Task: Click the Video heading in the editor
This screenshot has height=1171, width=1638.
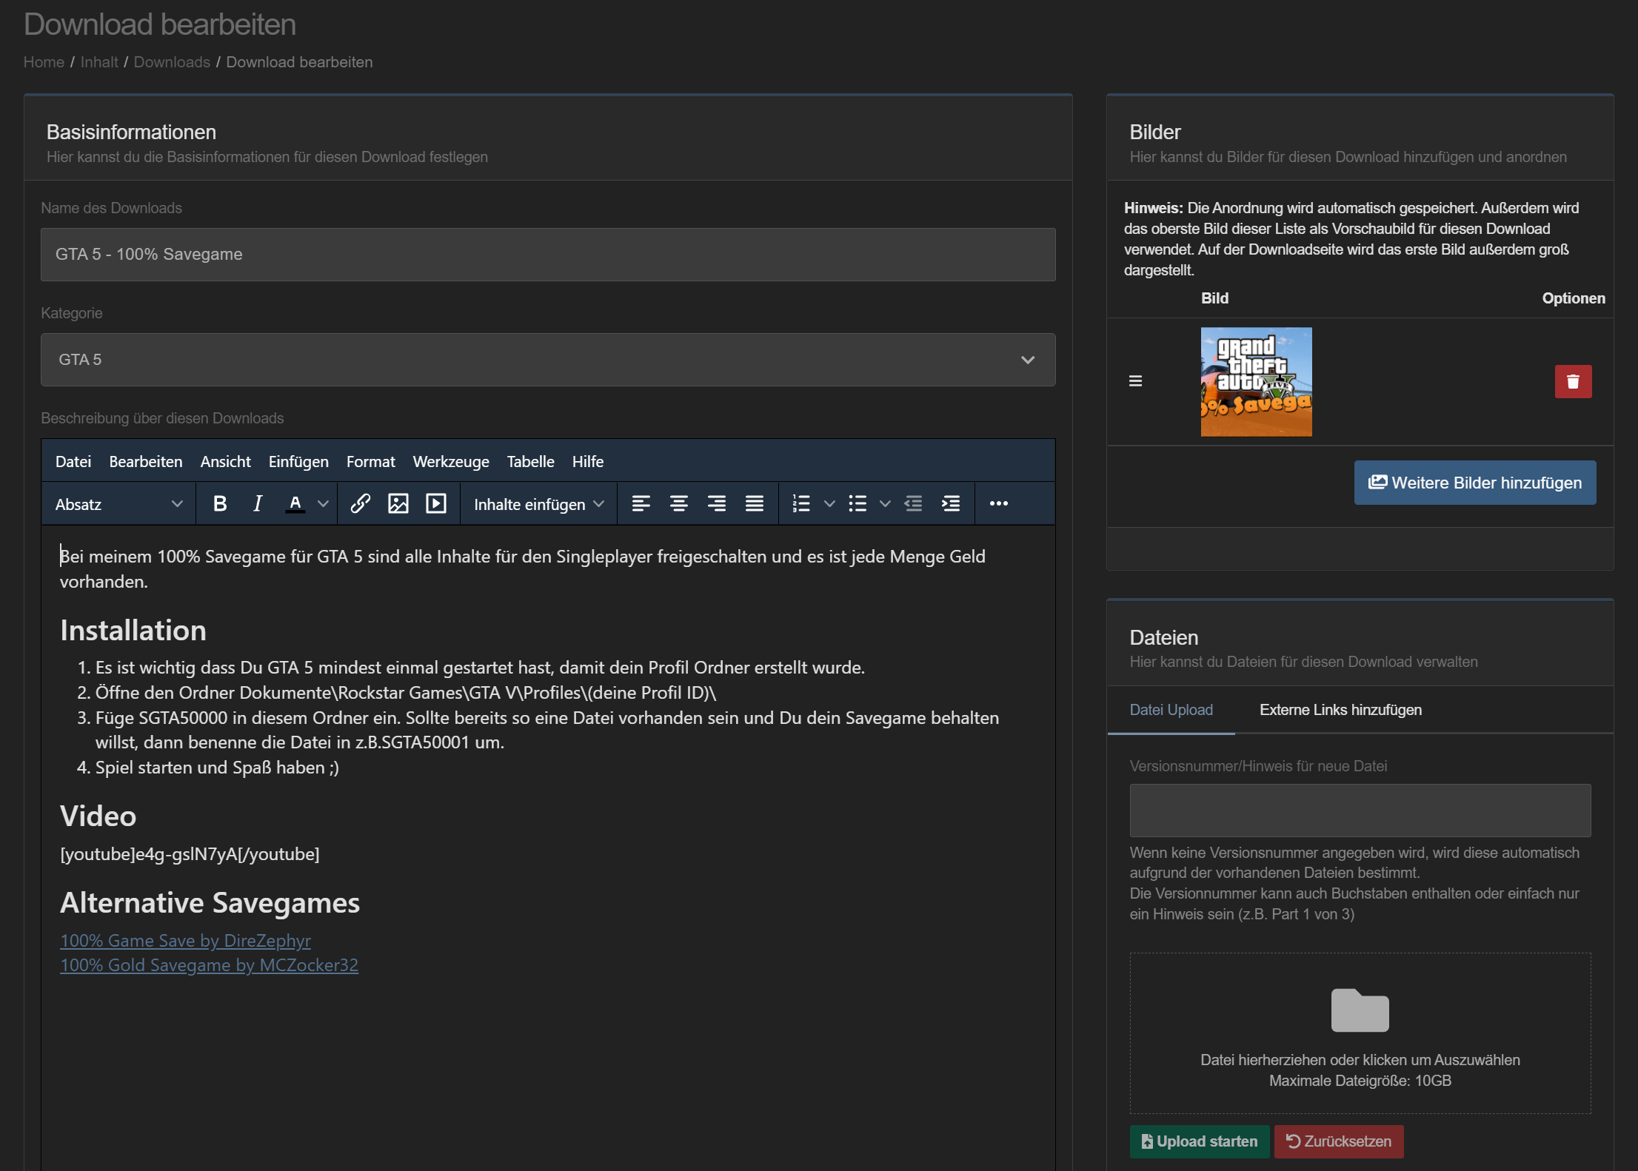Action: click(98, 816)
